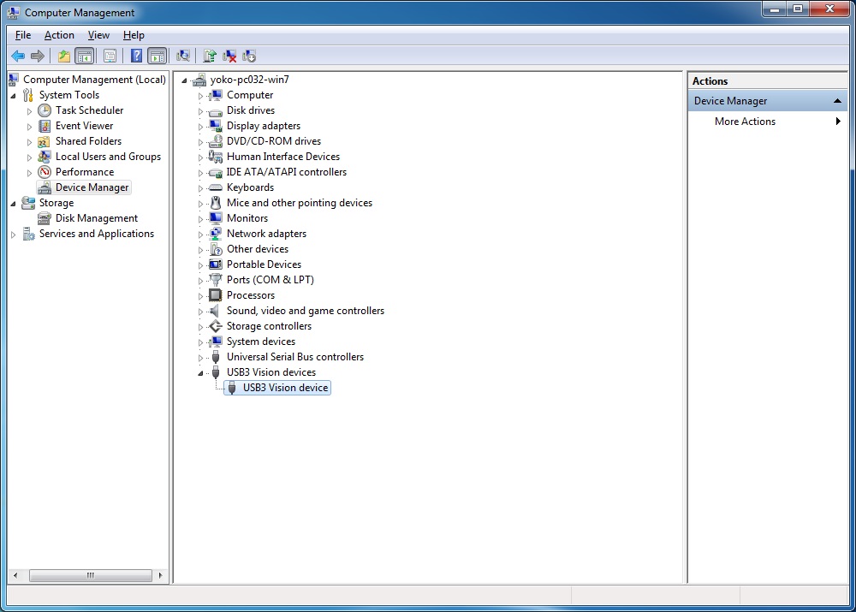Select IDE ATA/ATAPI controllers label
Screen dimensions: 856x612
point(287,172)
